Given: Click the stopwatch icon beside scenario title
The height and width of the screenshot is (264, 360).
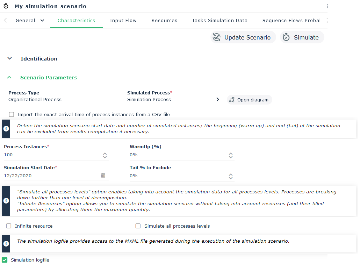Looking at the screenshot, I should (x=6, y=6).
